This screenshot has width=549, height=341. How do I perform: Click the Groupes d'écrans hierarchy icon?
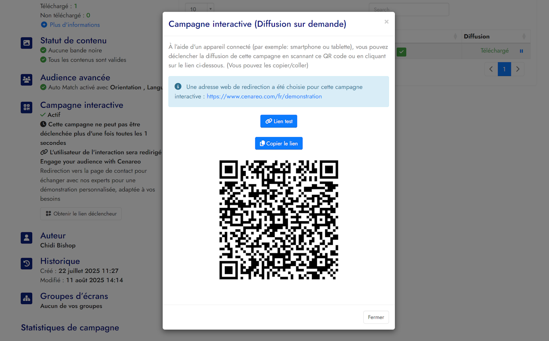(27, 298)
